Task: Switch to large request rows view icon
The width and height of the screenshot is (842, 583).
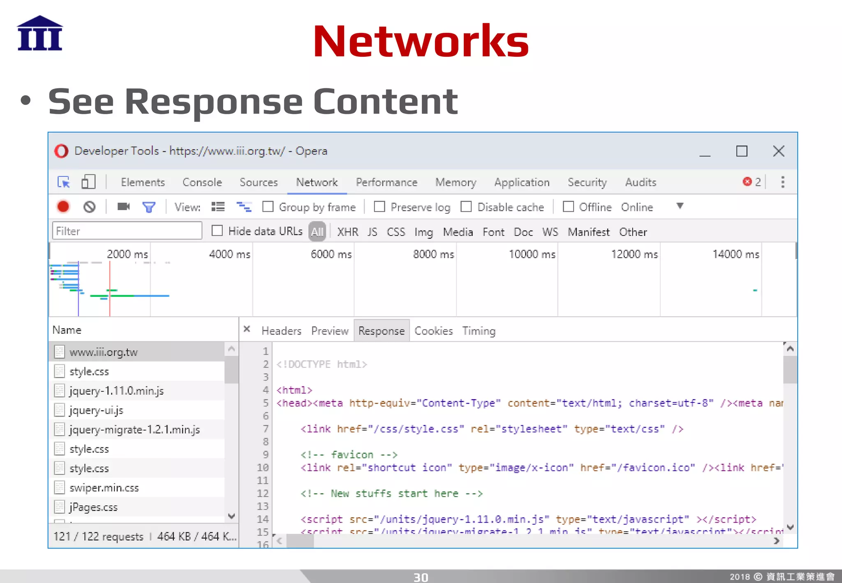Action: click(x=218, y=207)
